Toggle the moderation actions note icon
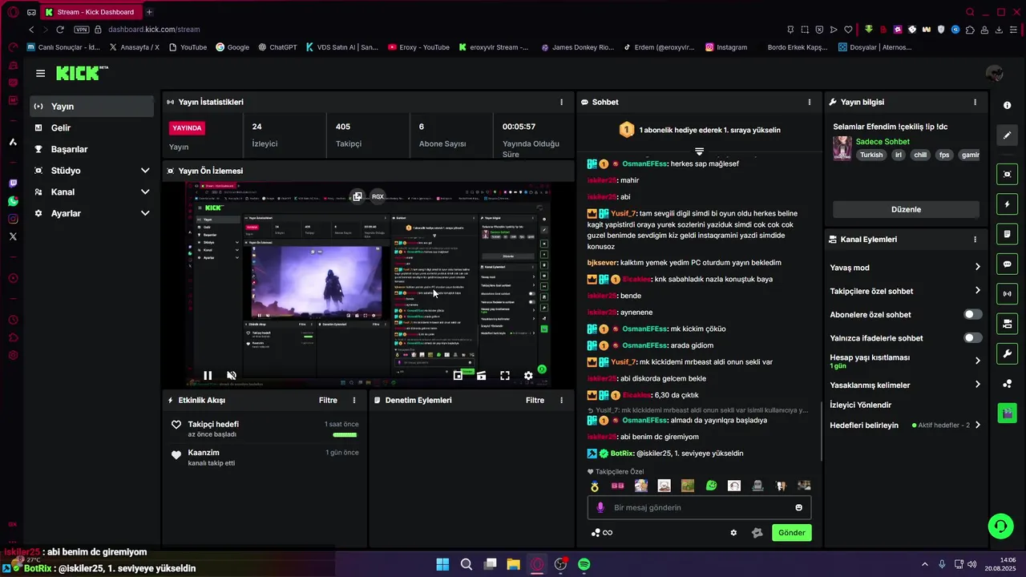Screen dimensions: 1026x577 pyautogui.click(x=1007, y=234)
